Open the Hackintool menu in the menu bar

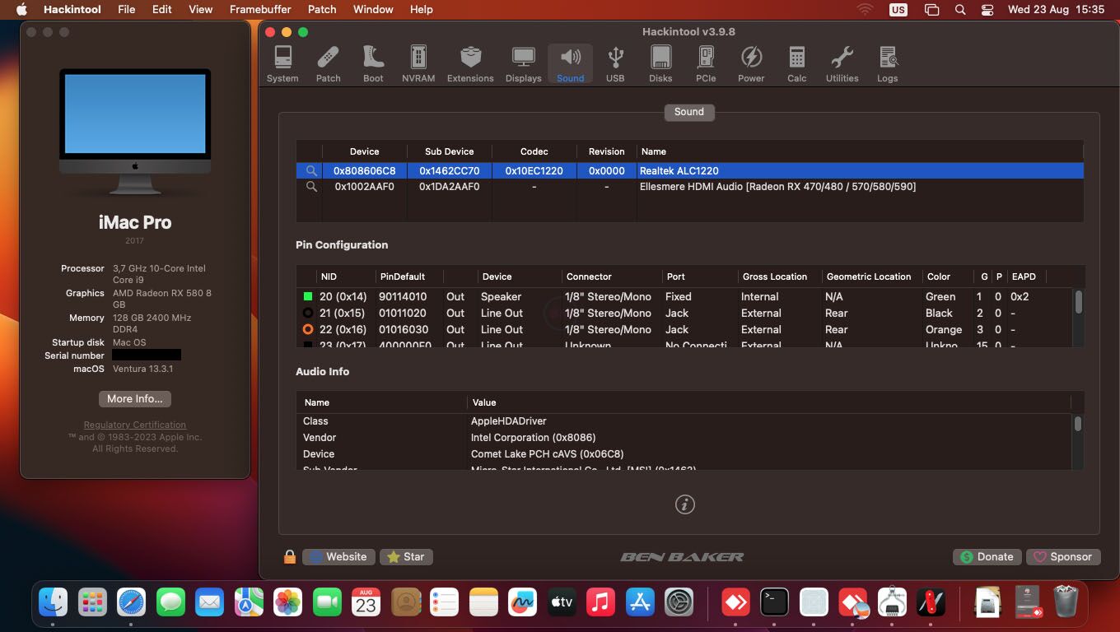(x=74, y=10)
